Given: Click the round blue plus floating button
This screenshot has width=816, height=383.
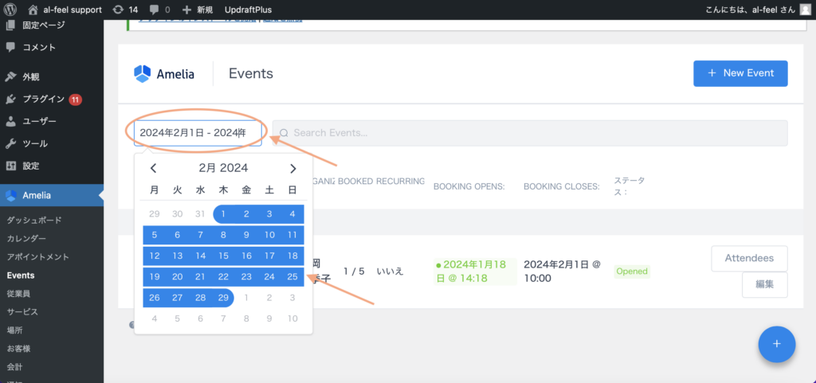Looking at the screenshot, I should click(x=777, y=344).
